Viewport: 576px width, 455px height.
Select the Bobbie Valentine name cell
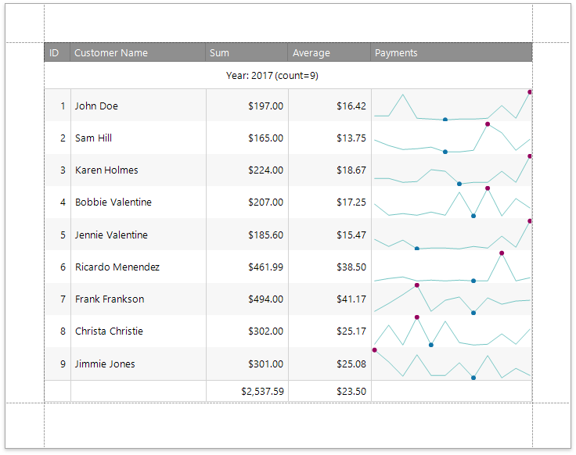pos(113,202)
